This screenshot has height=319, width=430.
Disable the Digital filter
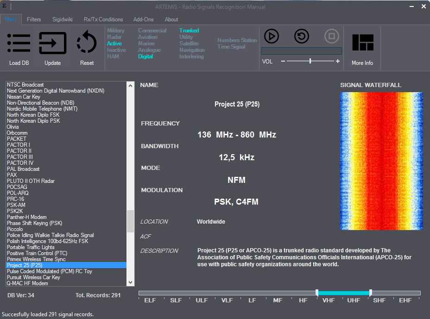click(145, 56)
